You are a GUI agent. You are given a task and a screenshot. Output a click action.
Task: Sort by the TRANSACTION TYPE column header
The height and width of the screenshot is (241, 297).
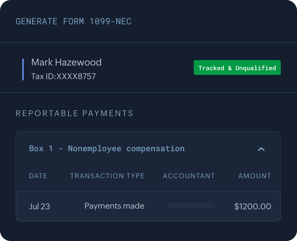click(107, 176)
